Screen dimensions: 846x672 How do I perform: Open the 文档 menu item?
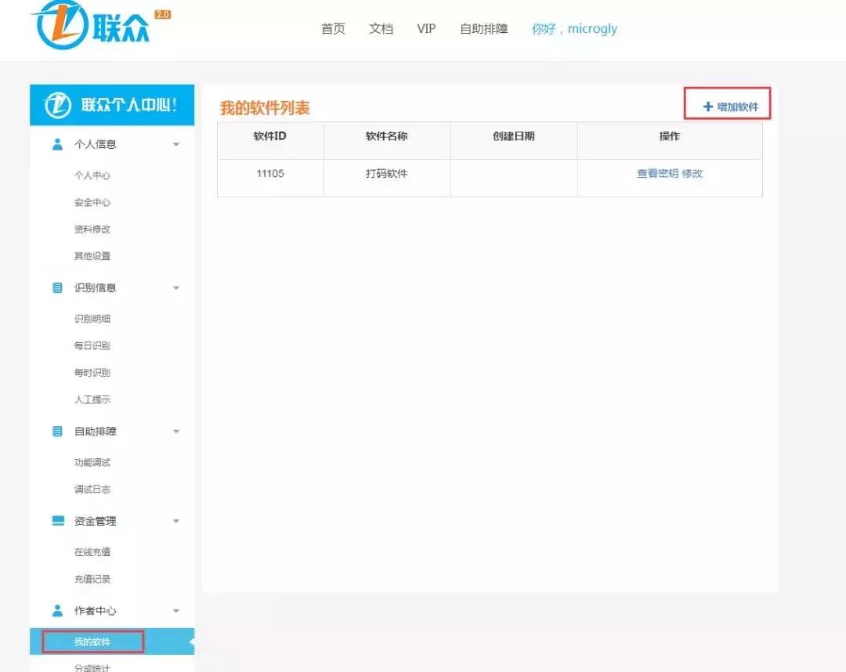pos(381,28)
